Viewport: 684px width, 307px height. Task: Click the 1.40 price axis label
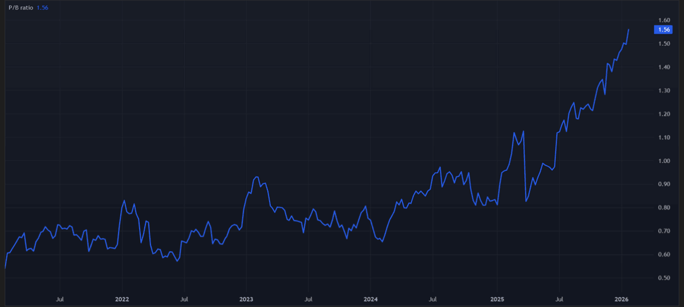(x=663, y=67)
